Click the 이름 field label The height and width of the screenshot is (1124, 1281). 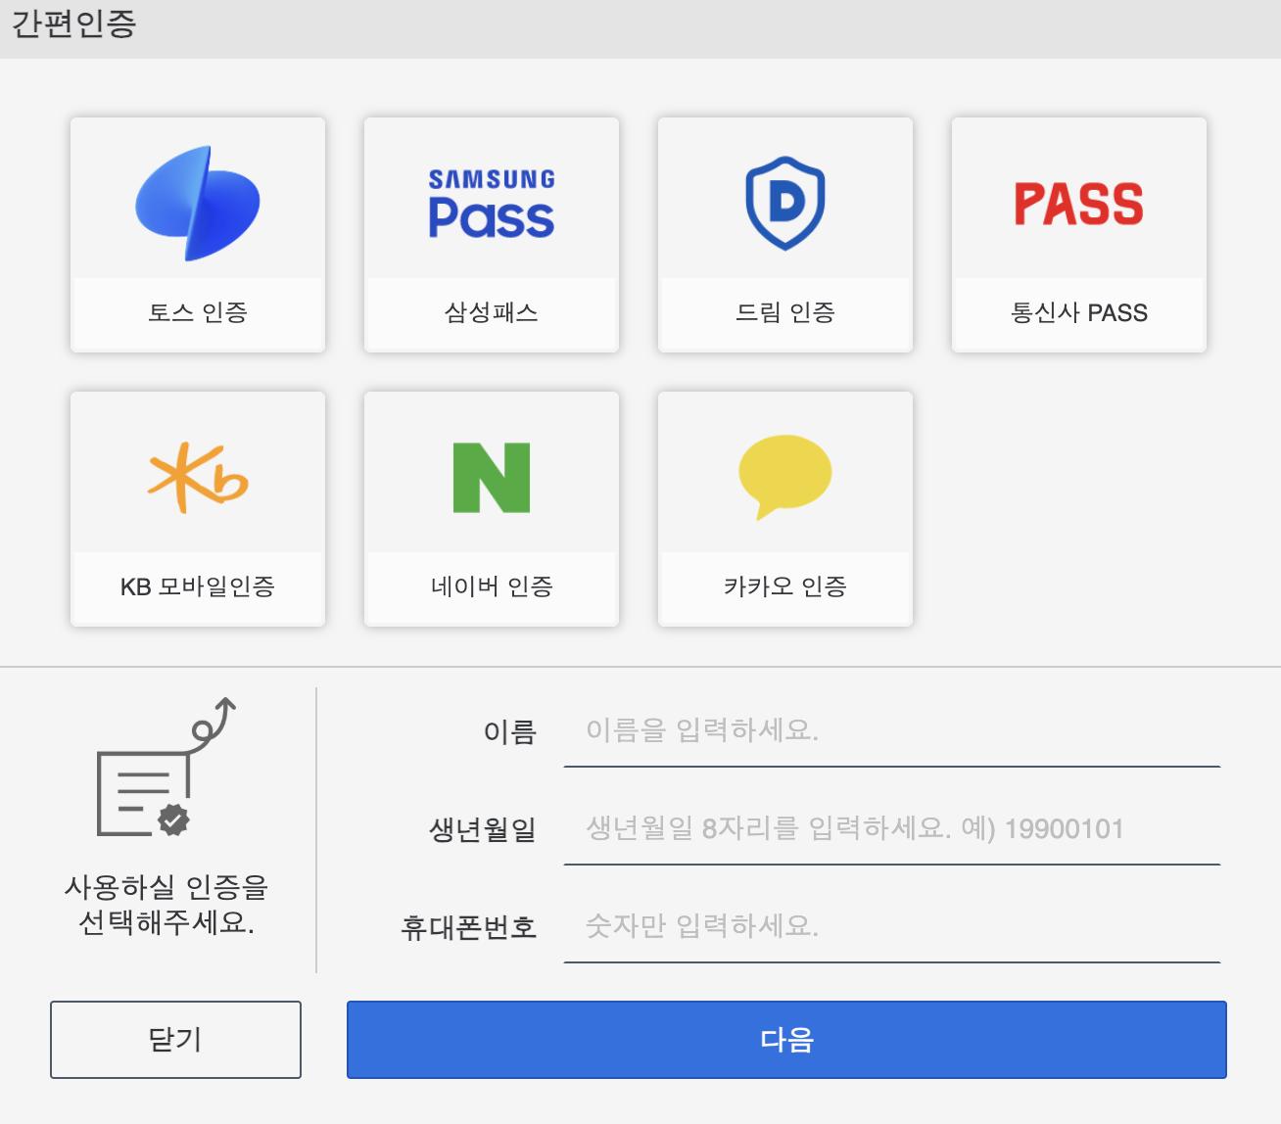tap(510, 731)
